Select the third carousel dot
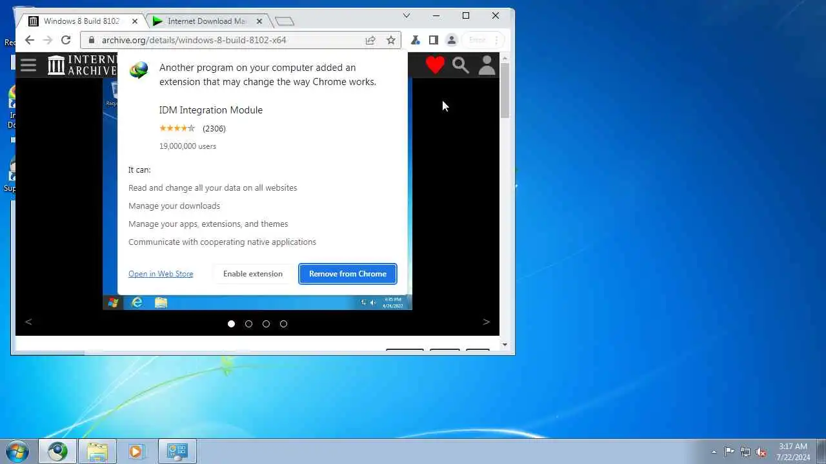The width and height of the screenshot is (826, 464). [x=266, y=324]
